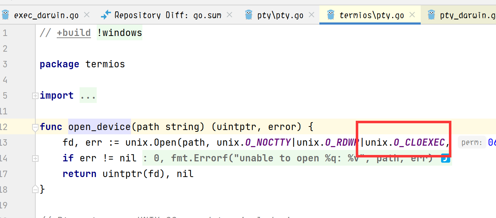
Task: Open the Repository Diff: go.sum tab
Action: point(168,15)
